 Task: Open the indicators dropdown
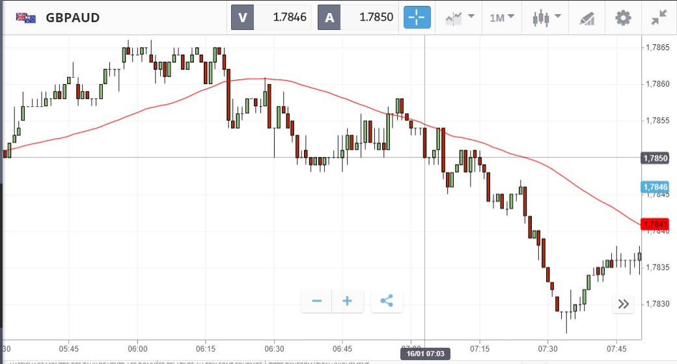[x=460, y=18]
